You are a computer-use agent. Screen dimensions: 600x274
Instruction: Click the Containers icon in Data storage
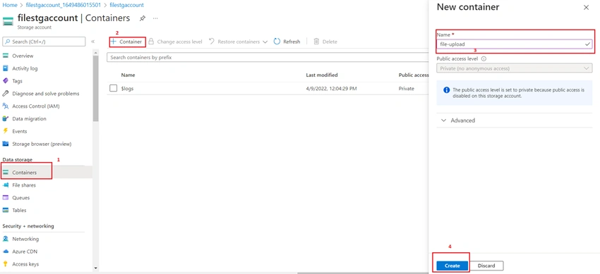tap(6, 173)
